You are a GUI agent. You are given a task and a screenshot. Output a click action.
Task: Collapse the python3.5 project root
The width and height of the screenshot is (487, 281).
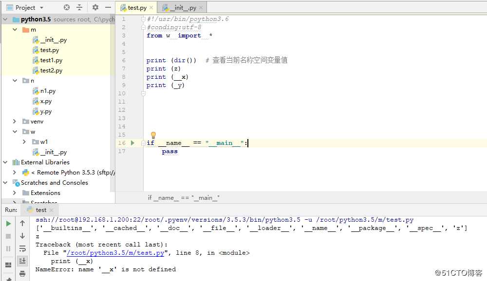coord(5,19)
